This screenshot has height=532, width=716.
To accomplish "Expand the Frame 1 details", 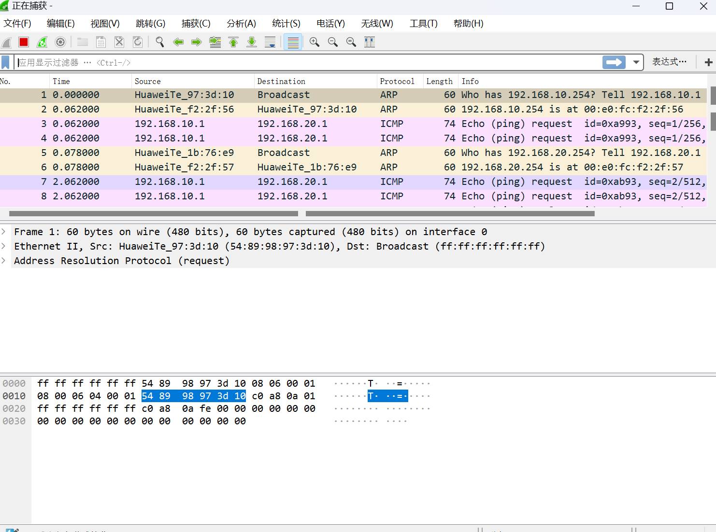I will point(4,232).
